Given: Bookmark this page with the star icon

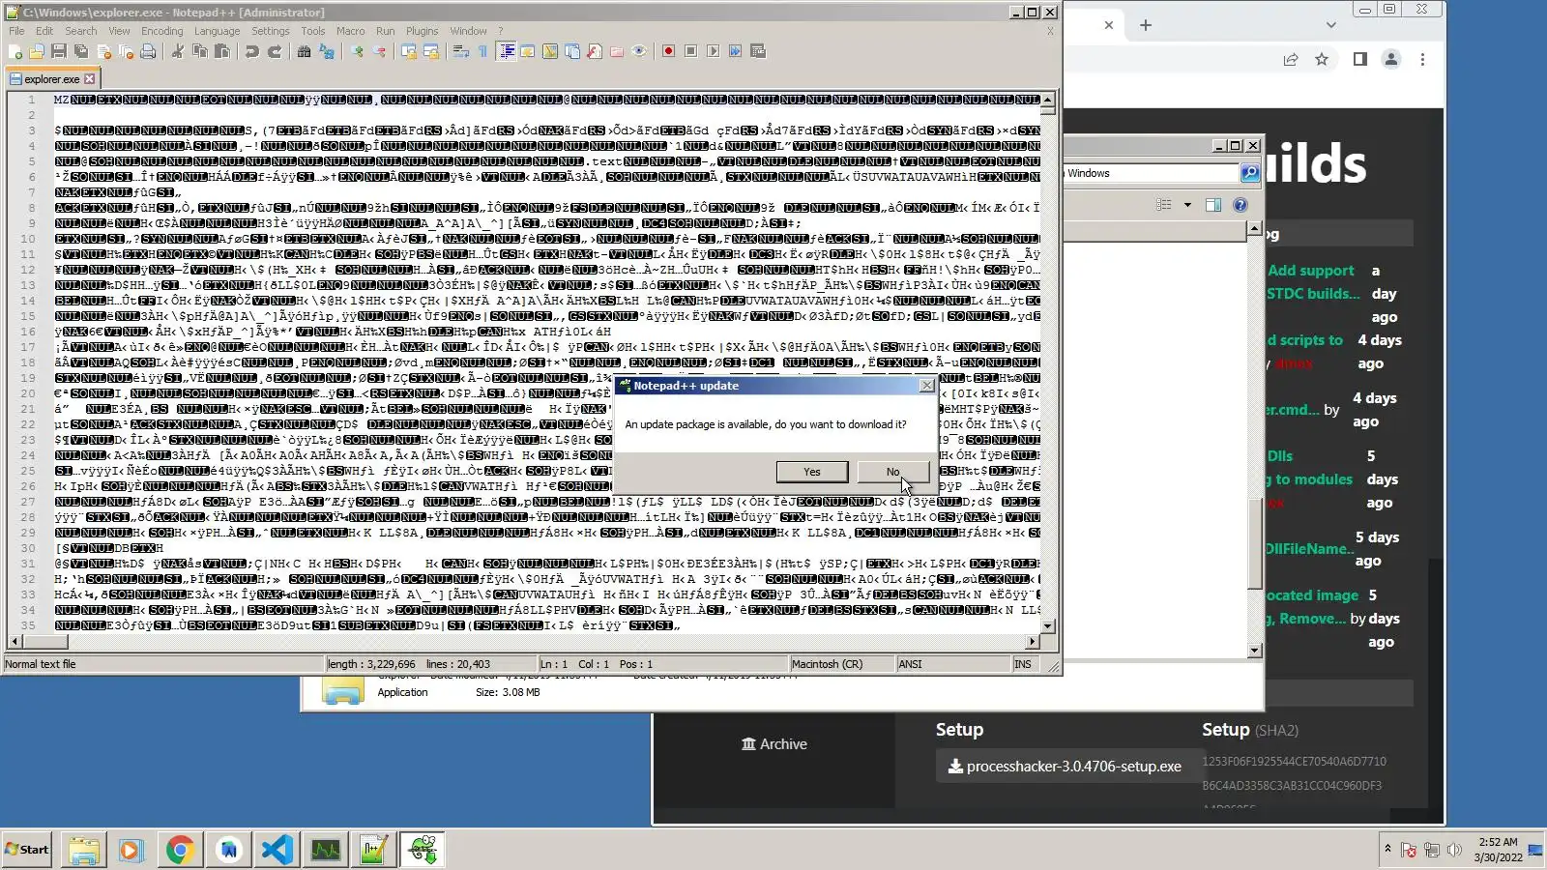Looking at the screenshot, I should pyautogui.click(x=1322, y=60).
